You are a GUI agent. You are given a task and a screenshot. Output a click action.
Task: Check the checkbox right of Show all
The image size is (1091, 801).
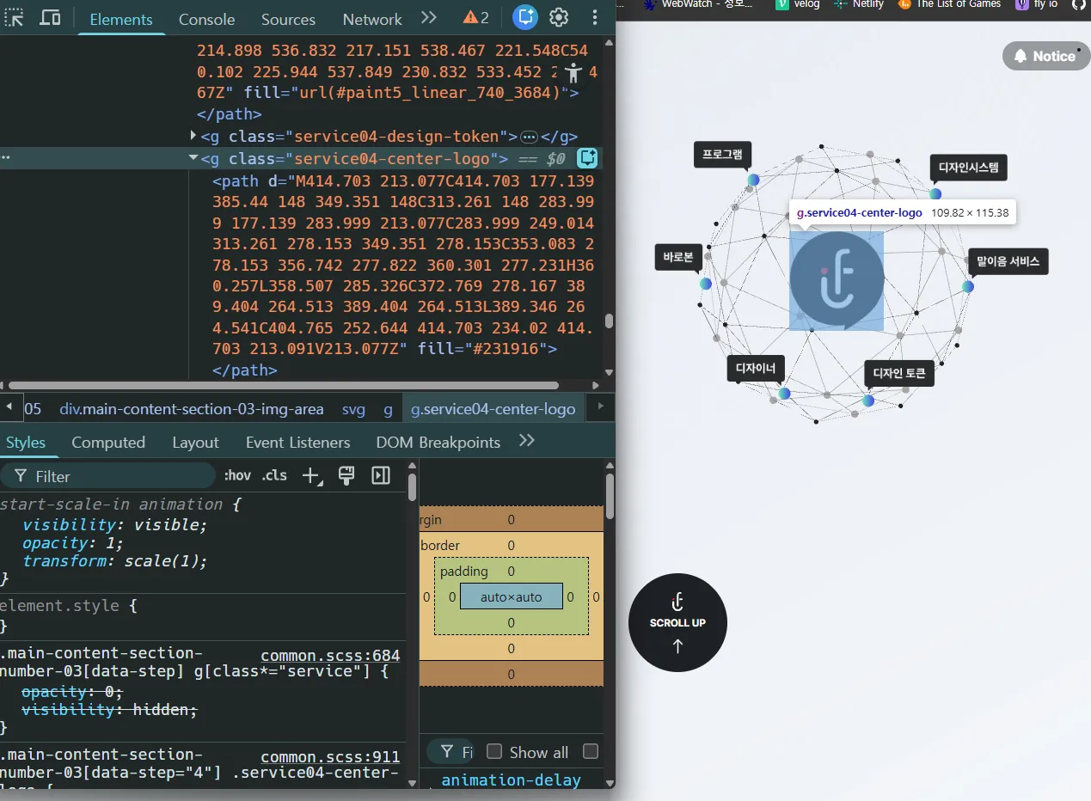coord(591,752)
